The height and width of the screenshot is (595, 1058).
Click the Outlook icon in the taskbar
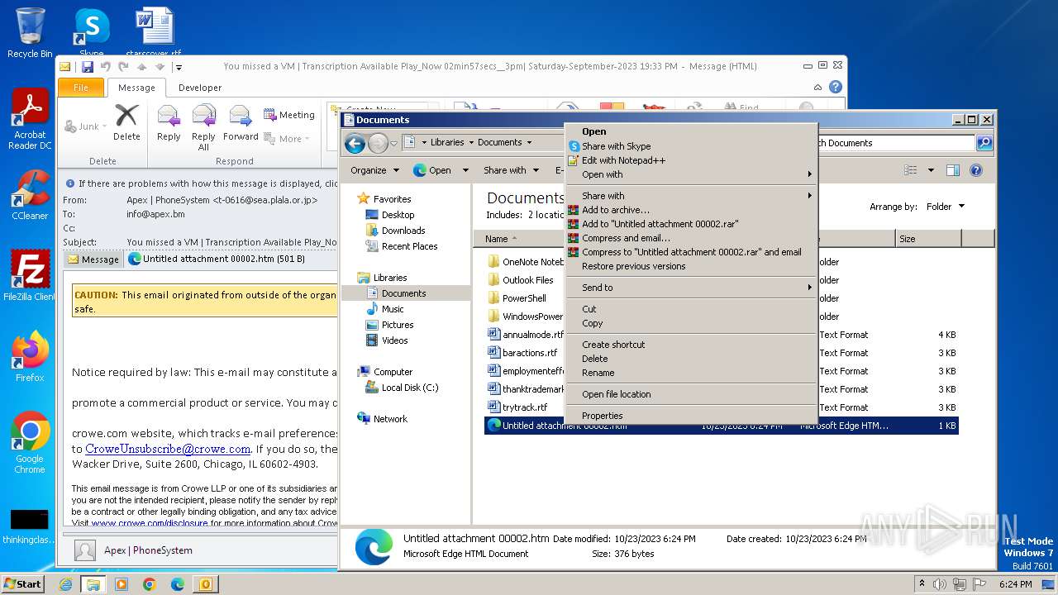click(206, 584)
